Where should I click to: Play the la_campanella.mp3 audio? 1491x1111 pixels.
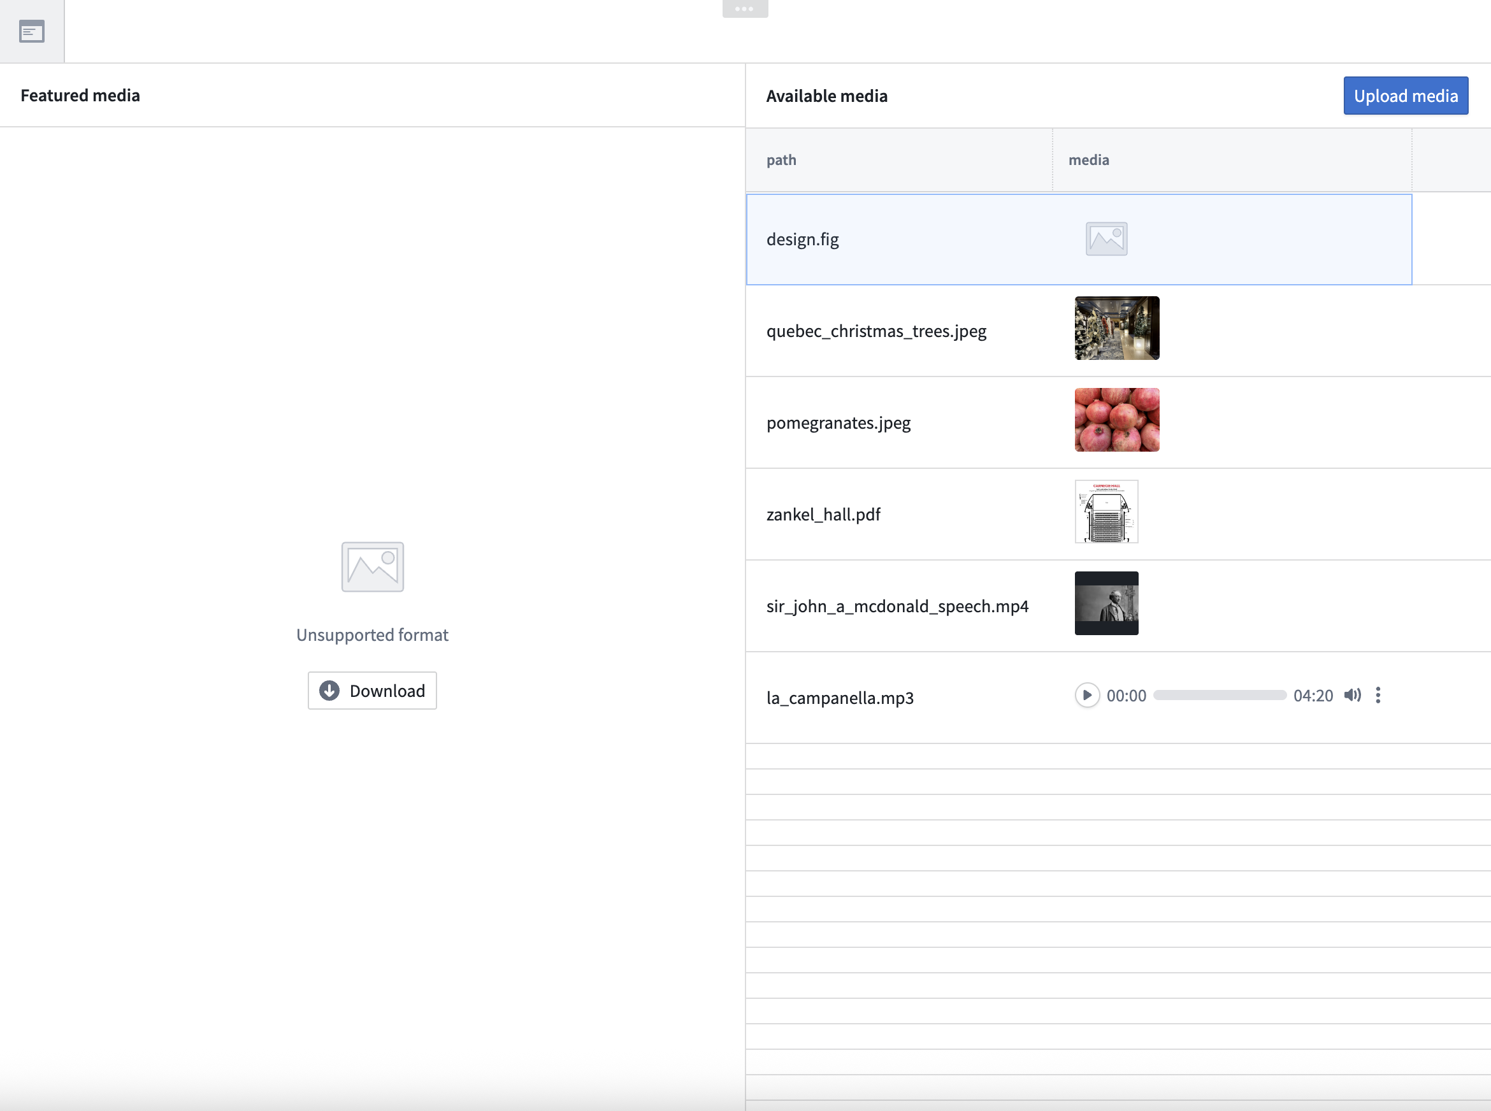[x=1087, y=696]
